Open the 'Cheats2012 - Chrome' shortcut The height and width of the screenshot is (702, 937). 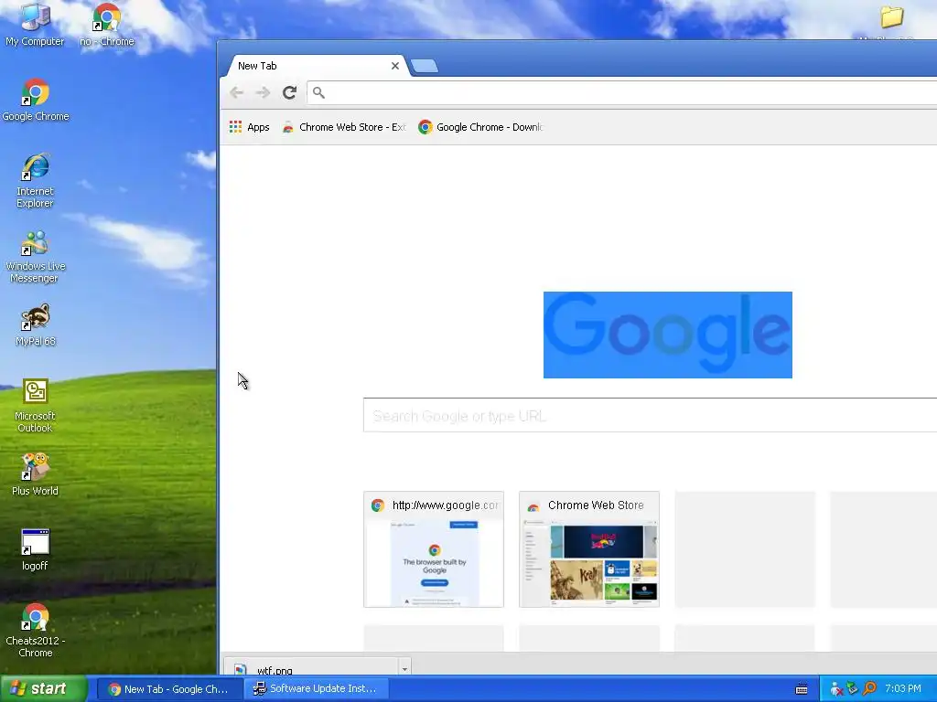[x=36, y=631]
